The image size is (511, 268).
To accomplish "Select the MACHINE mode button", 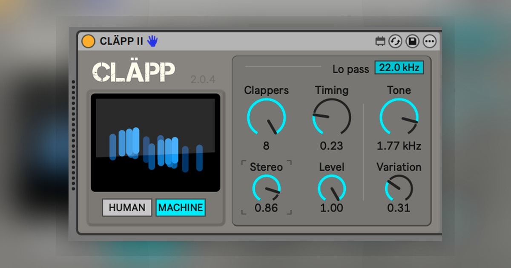I will click(x=181, y=208).
